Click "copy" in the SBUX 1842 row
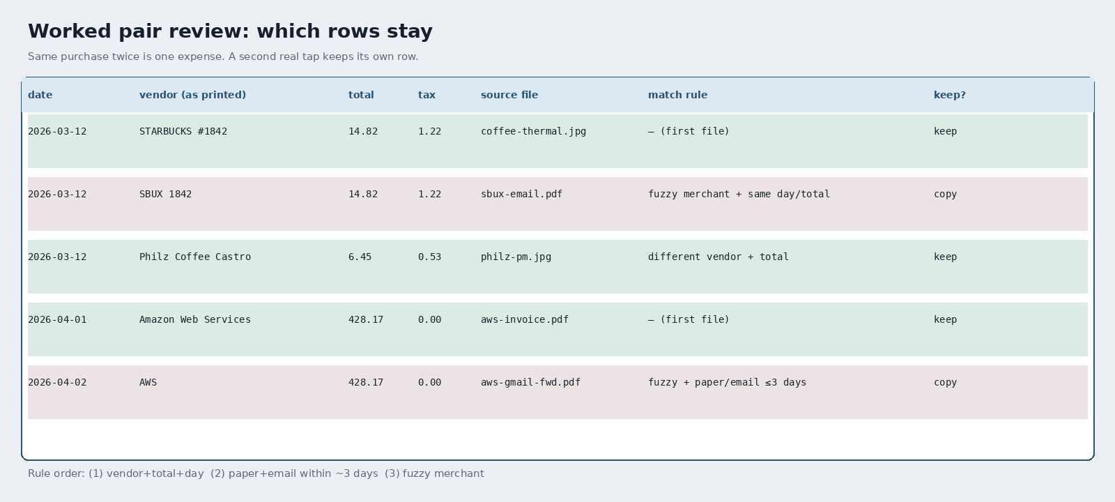The width and height of the screenshot is (1115, 502). coord(945,194)
